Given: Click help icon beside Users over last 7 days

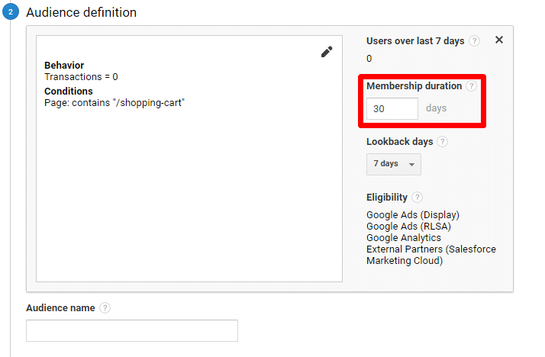Looking at the screenshot, I should 475,41.
